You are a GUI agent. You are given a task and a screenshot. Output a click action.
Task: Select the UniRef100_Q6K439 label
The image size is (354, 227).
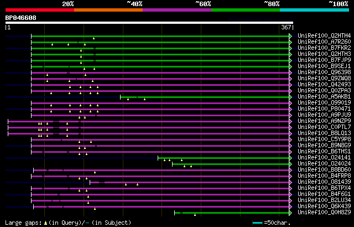click(x=324, y=207)
